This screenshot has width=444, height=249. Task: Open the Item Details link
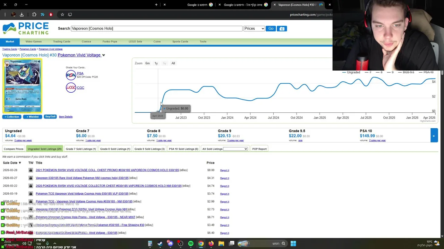[x=66, y=117]
